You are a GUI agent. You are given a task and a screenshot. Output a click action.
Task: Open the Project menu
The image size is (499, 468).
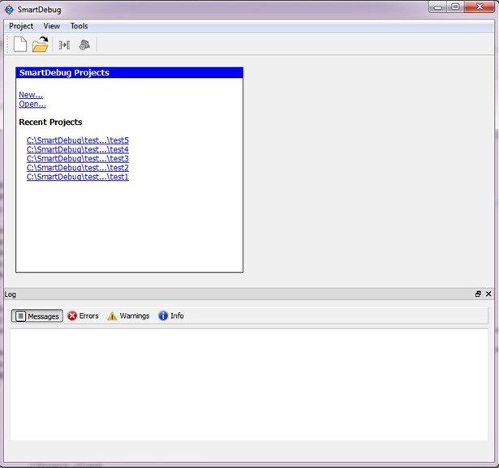point(21,26)
